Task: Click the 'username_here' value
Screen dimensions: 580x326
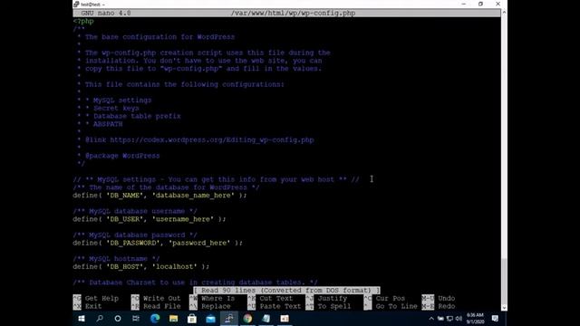Action: pos(183,219)
